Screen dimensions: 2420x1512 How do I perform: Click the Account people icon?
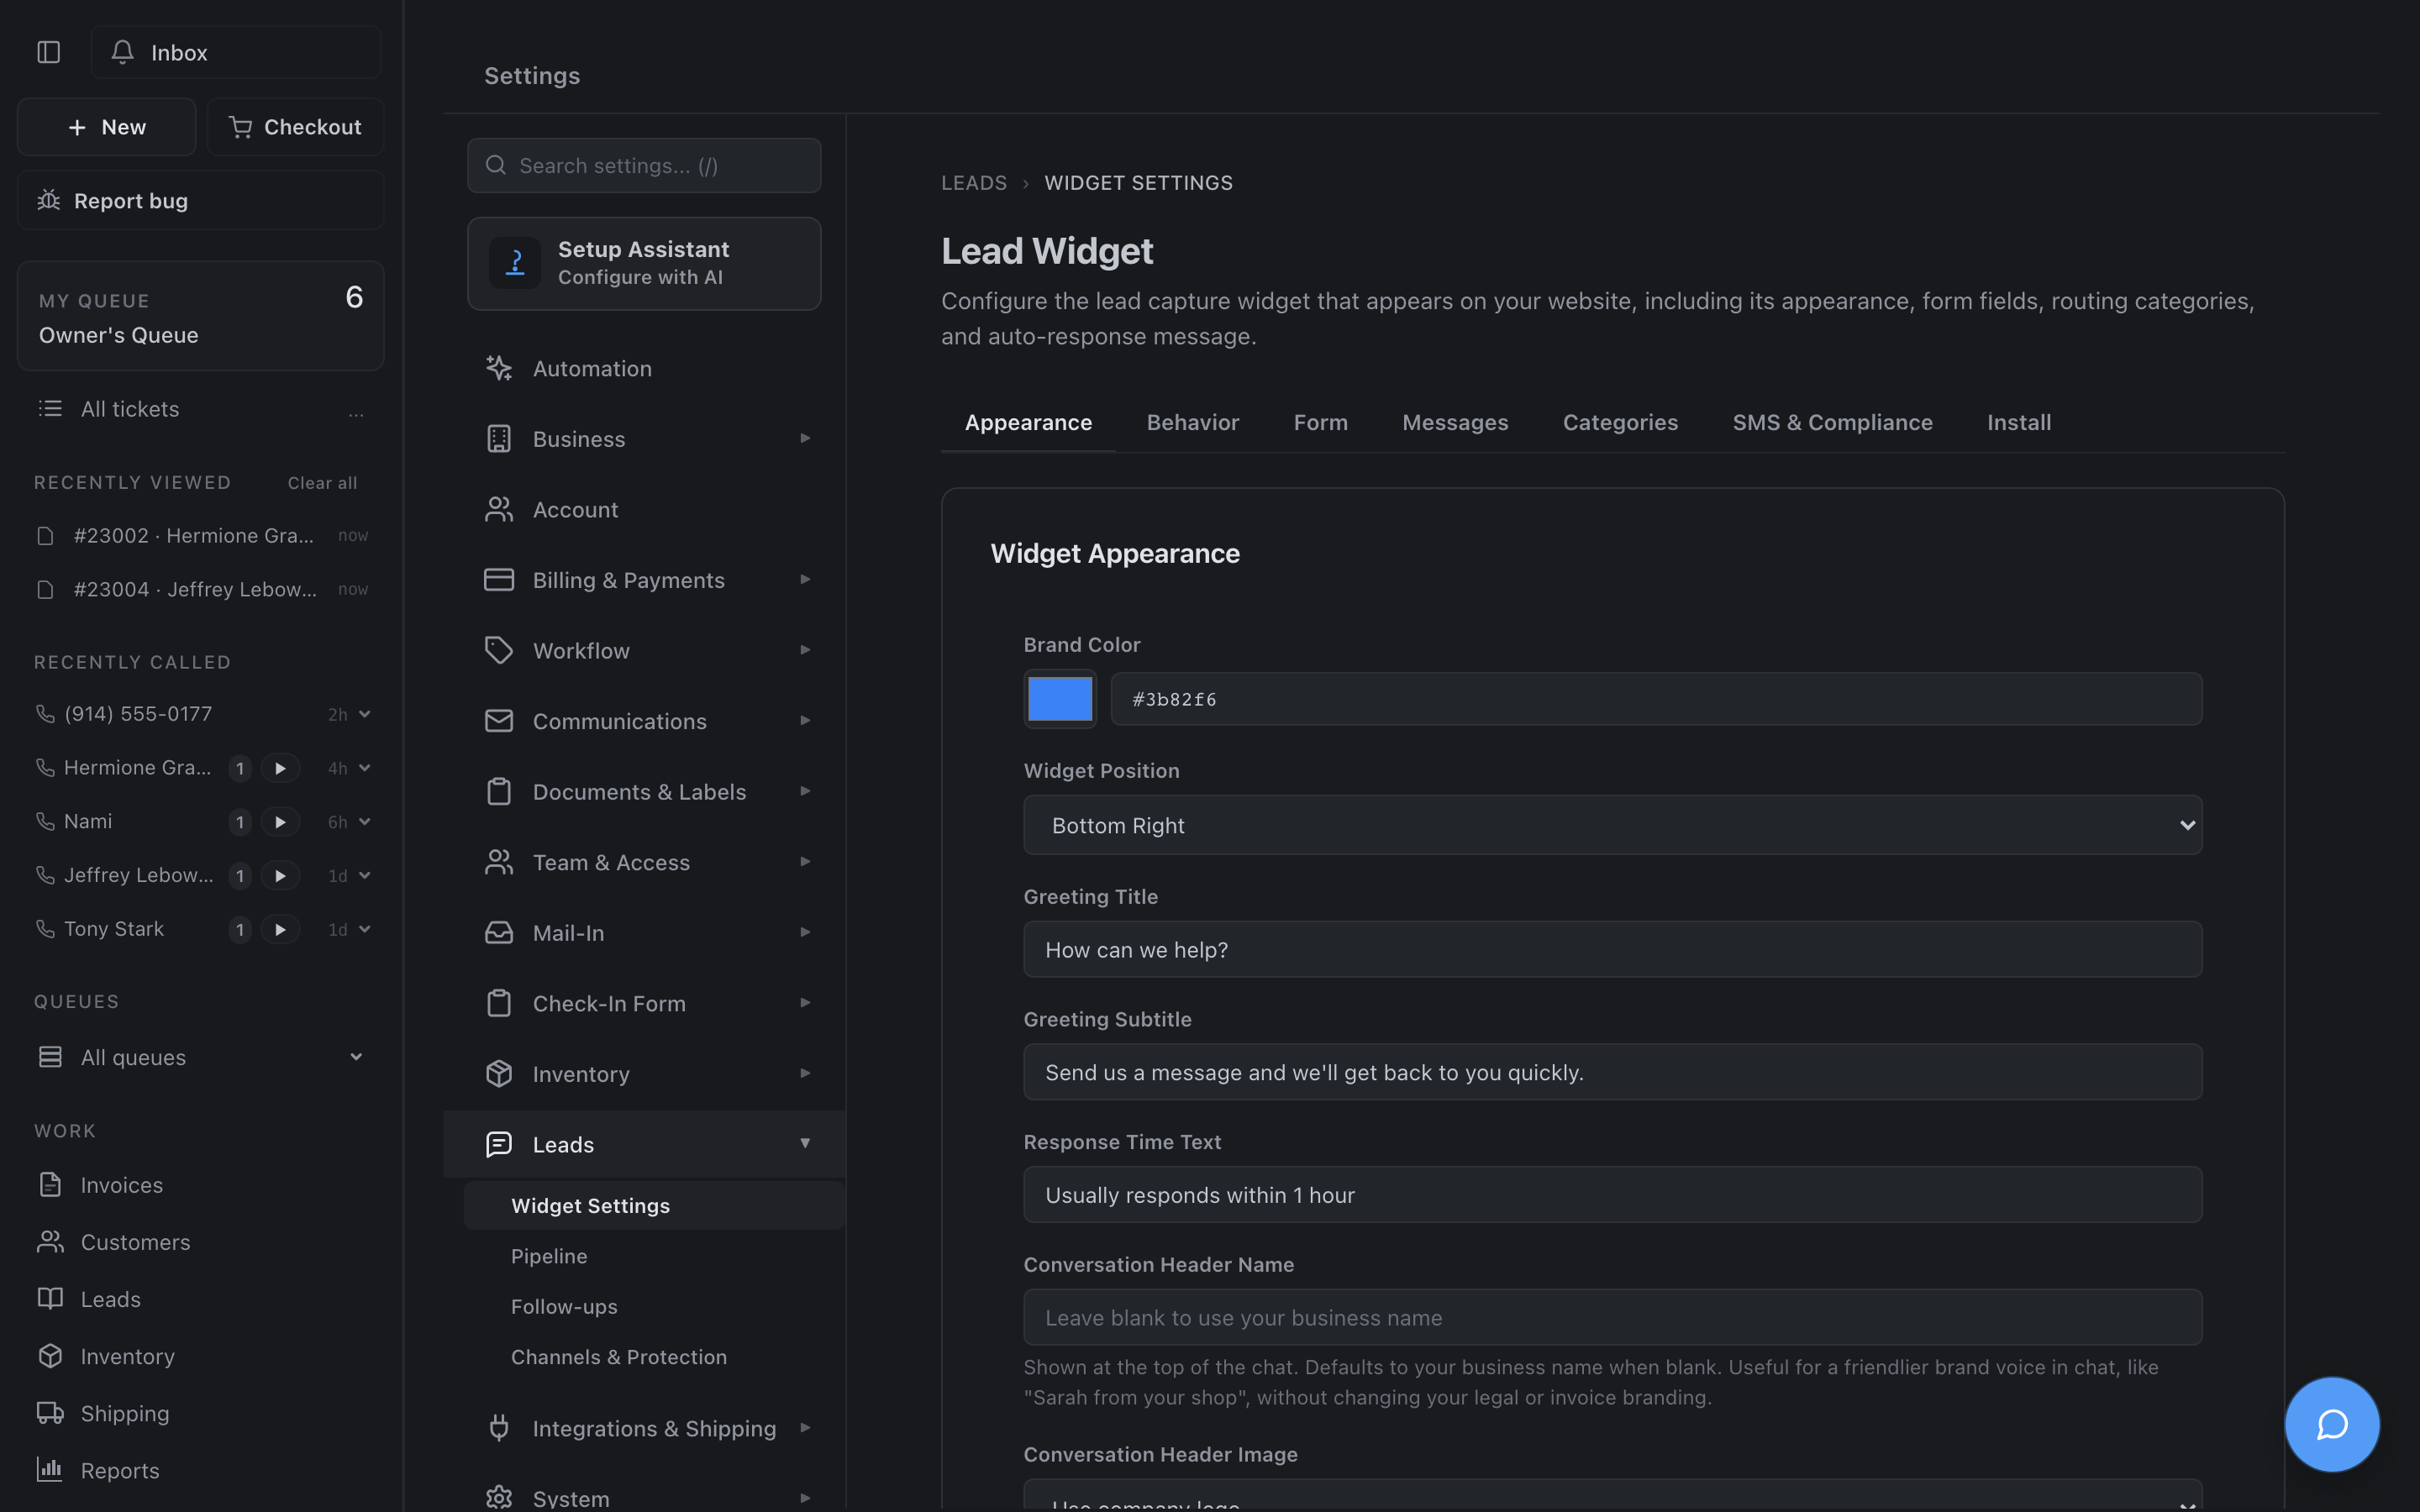(499, 509)
